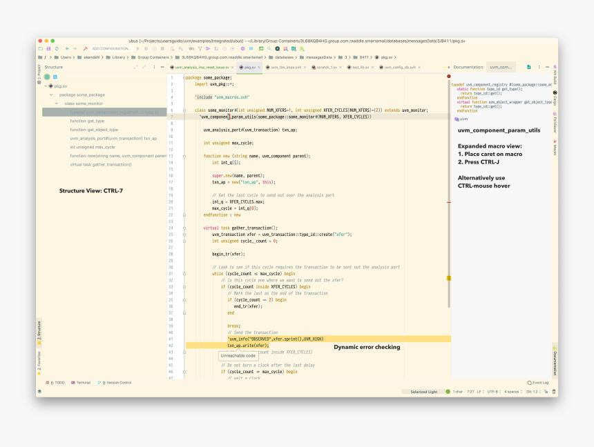Click the Back navigation arrow

[66, 49]
